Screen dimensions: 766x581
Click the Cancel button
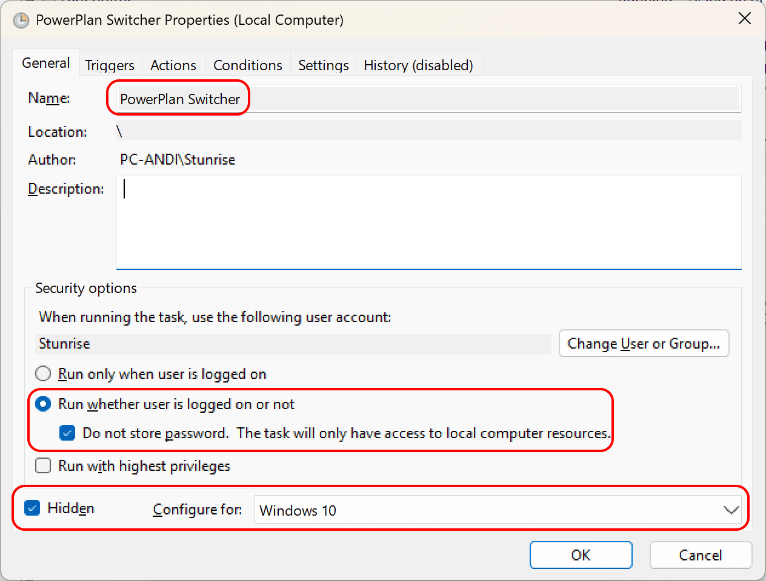tap(701, 555)
